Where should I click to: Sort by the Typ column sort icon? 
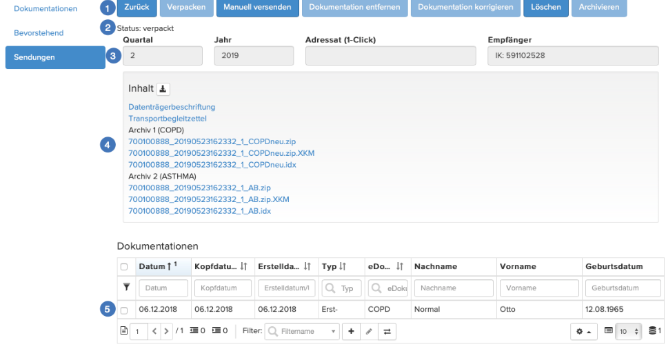(x=343, y=266)
